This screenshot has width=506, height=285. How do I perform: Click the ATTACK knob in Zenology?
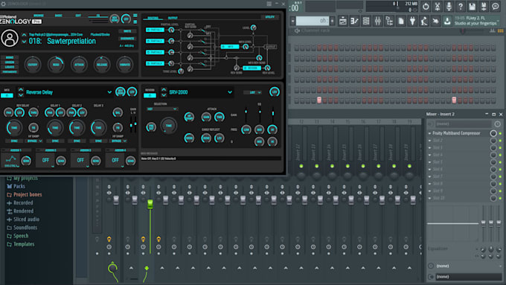click(79, 65)
